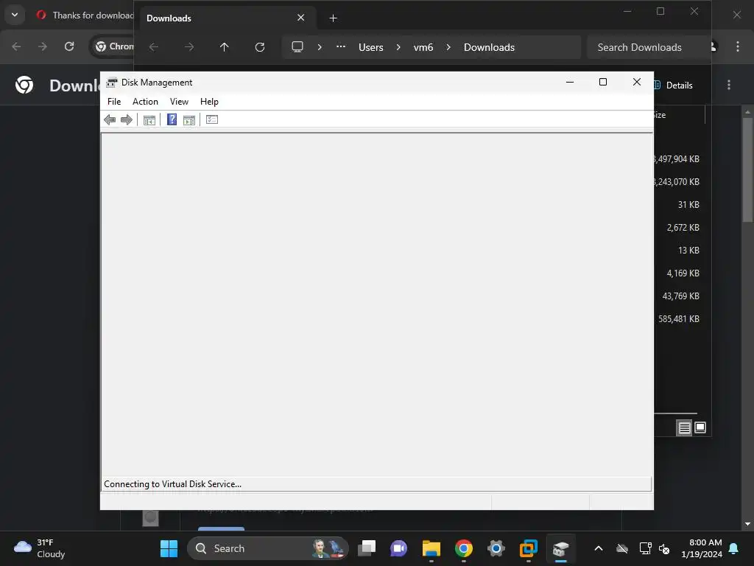
Task: Click Downloads in the address breadcrumb
Action: pyautogui.click(x=489, y=47)
